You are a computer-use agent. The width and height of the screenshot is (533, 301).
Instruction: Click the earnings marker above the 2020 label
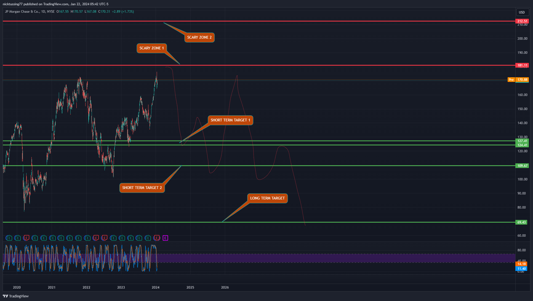[18, 238]
